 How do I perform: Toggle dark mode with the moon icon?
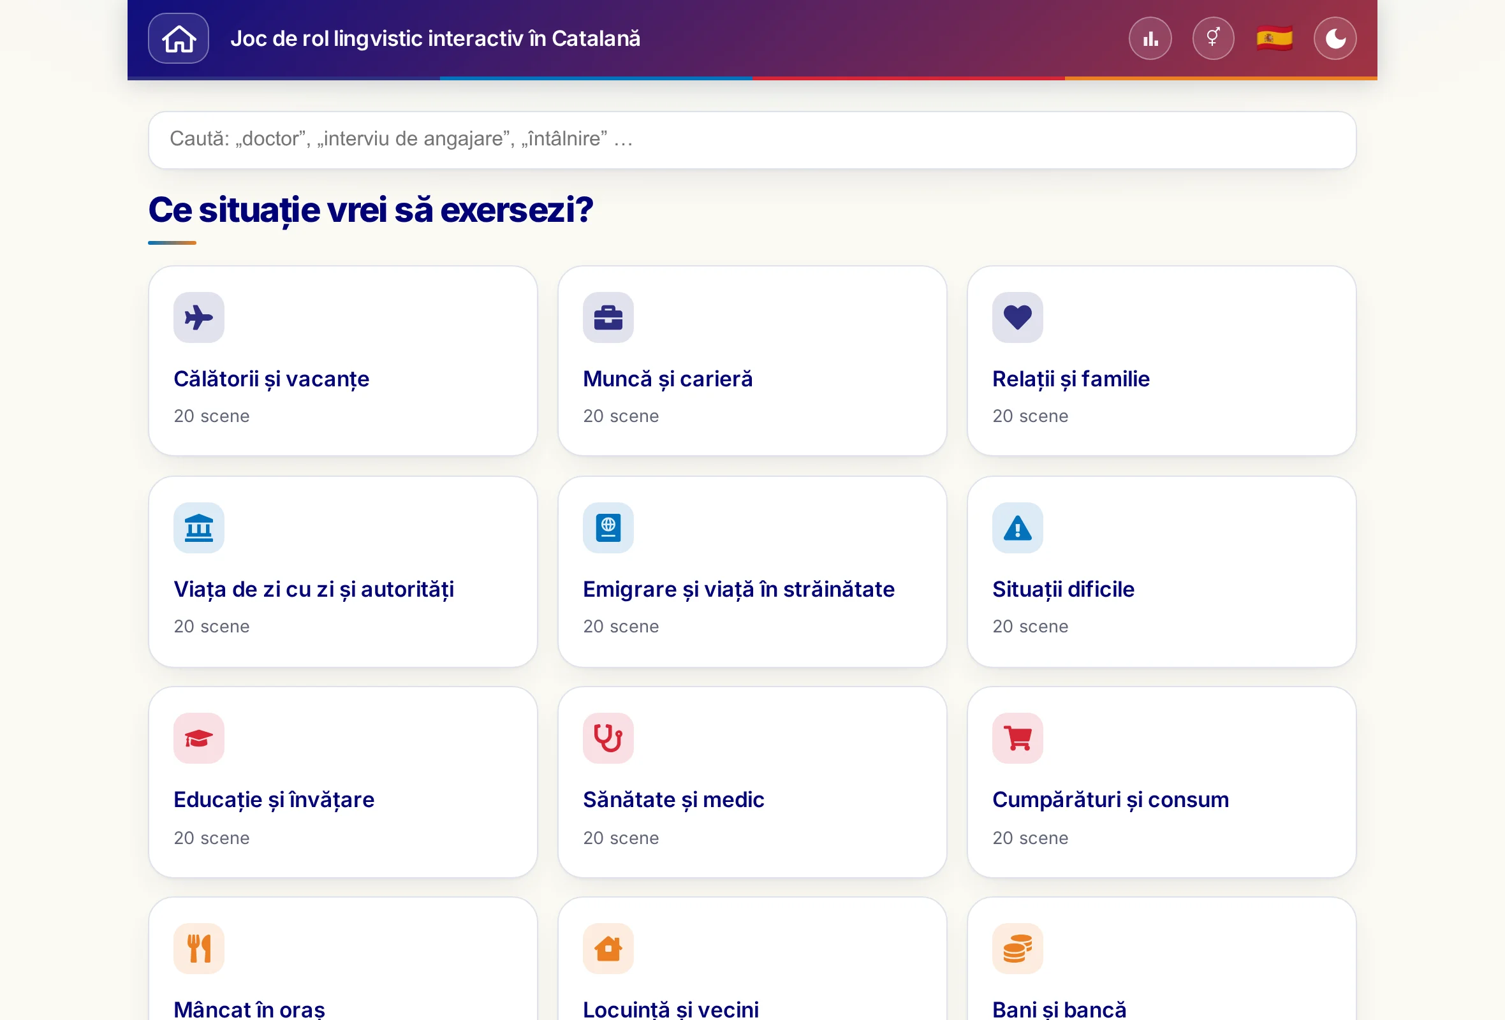click(1335, 38)
